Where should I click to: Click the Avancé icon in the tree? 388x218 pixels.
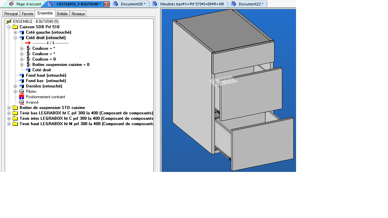22,102
